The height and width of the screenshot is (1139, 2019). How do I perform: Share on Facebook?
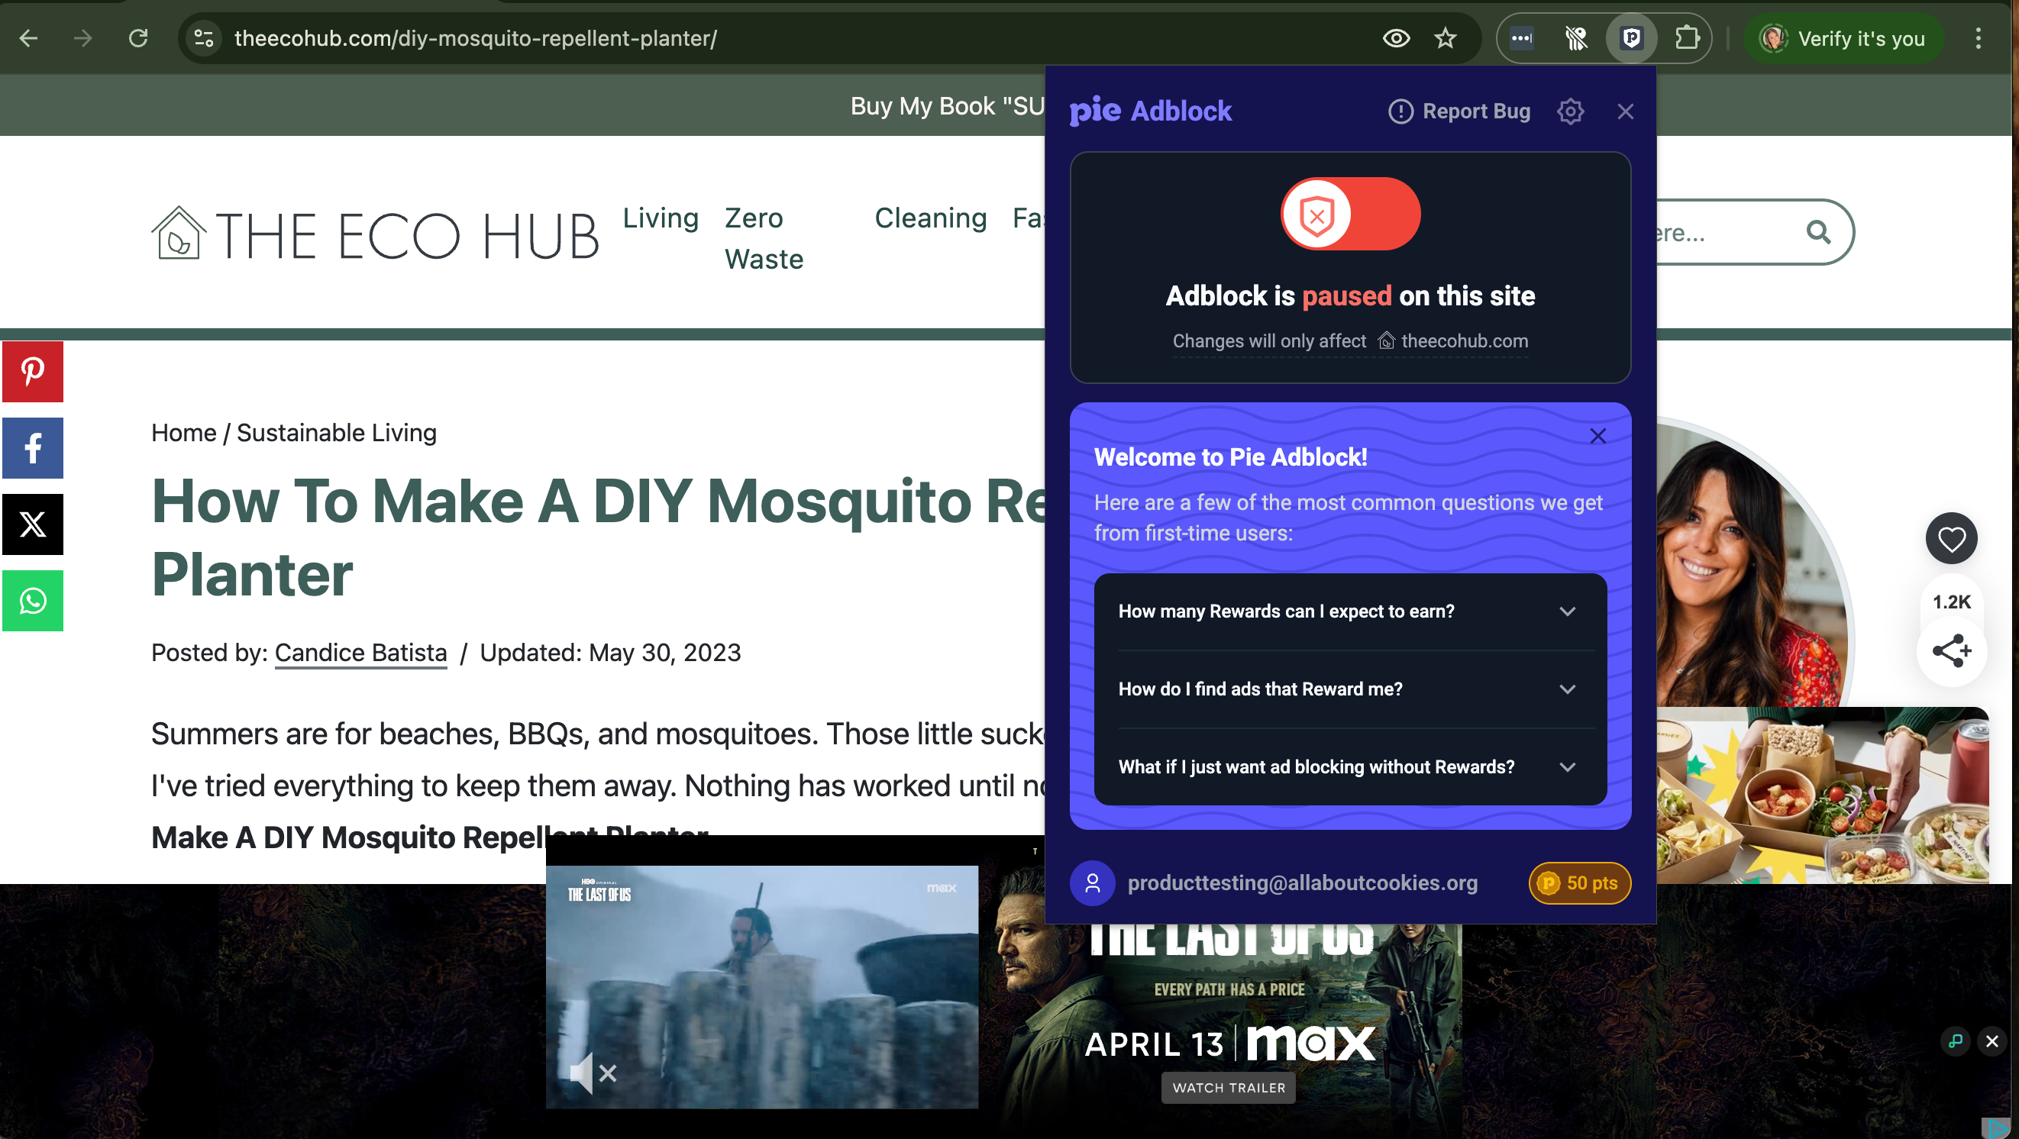[x=33, y=448]
